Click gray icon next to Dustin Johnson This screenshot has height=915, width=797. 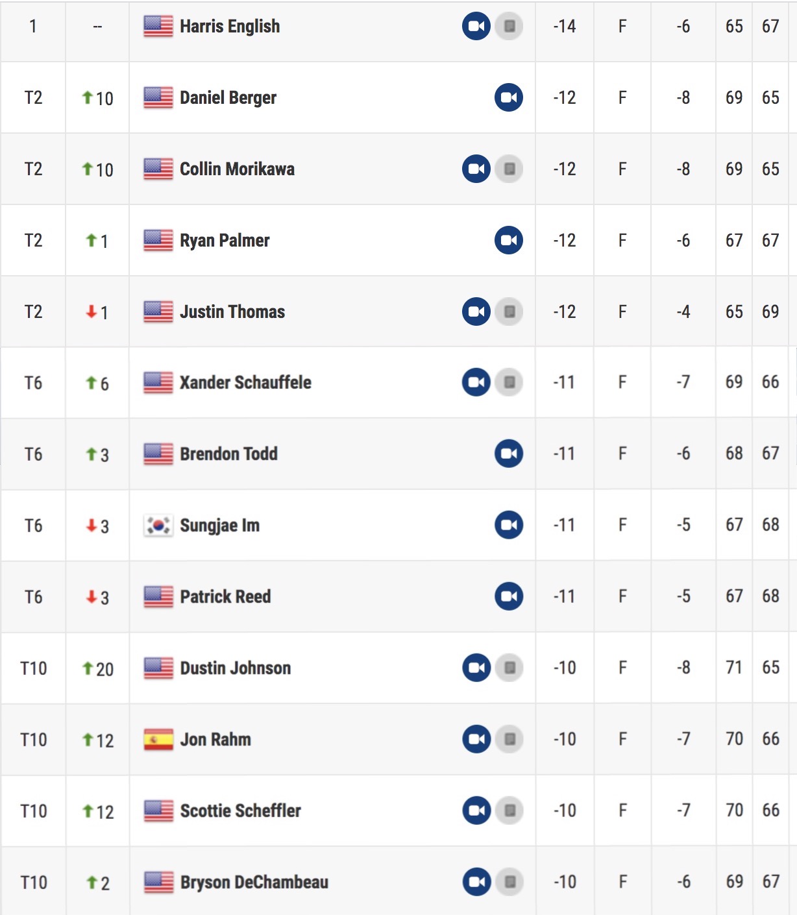509,668
